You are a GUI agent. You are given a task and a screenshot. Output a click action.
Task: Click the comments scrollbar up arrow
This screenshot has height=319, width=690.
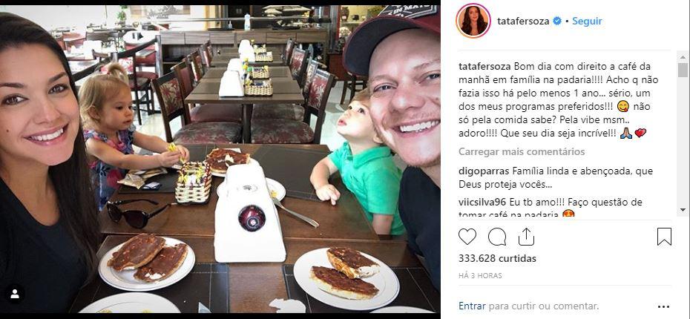pyautogui.click(x=683, y=58)
